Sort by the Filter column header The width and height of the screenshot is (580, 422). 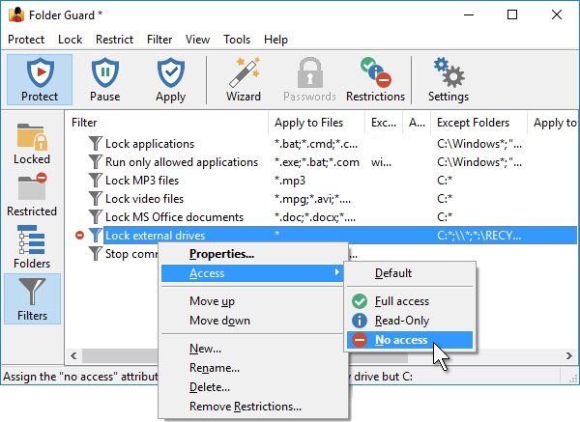[x=166, y=123]
